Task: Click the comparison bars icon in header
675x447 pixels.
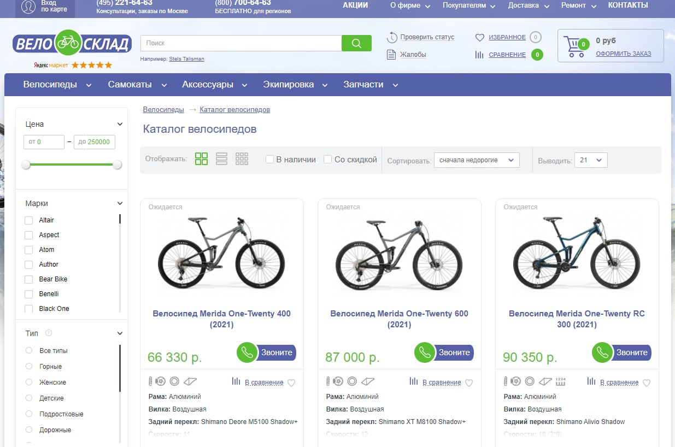Action: click(x=479, y=55)
